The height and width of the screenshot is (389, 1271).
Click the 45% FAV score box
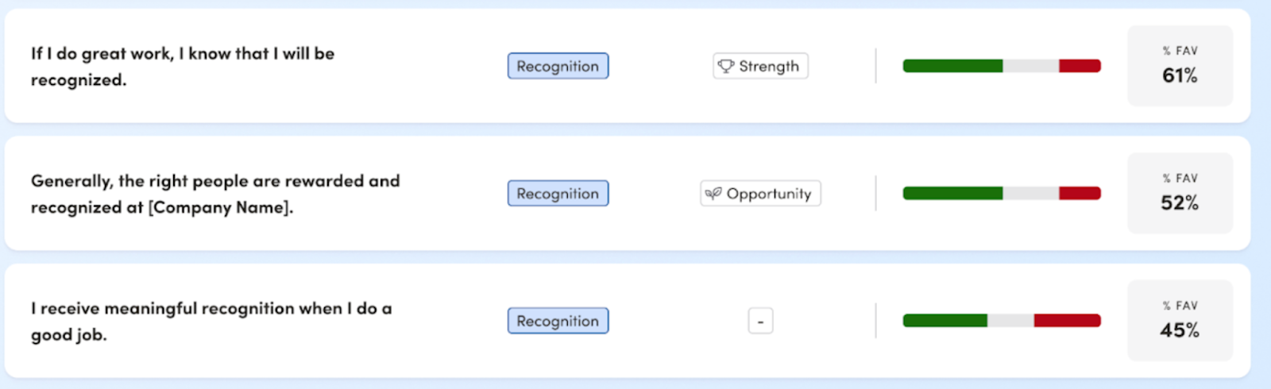[x=1180, y=321]
